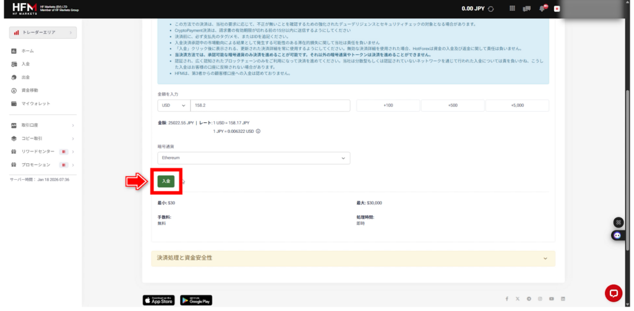Open the Ethereum cryptocurrency dropdown
The width and height of the screenshot is (634, 311).
coord(254,158)
